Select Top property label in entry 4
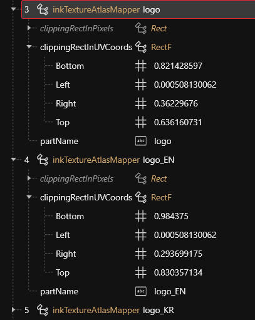Screen dimensions: 255x320 [x=63, y=273]
